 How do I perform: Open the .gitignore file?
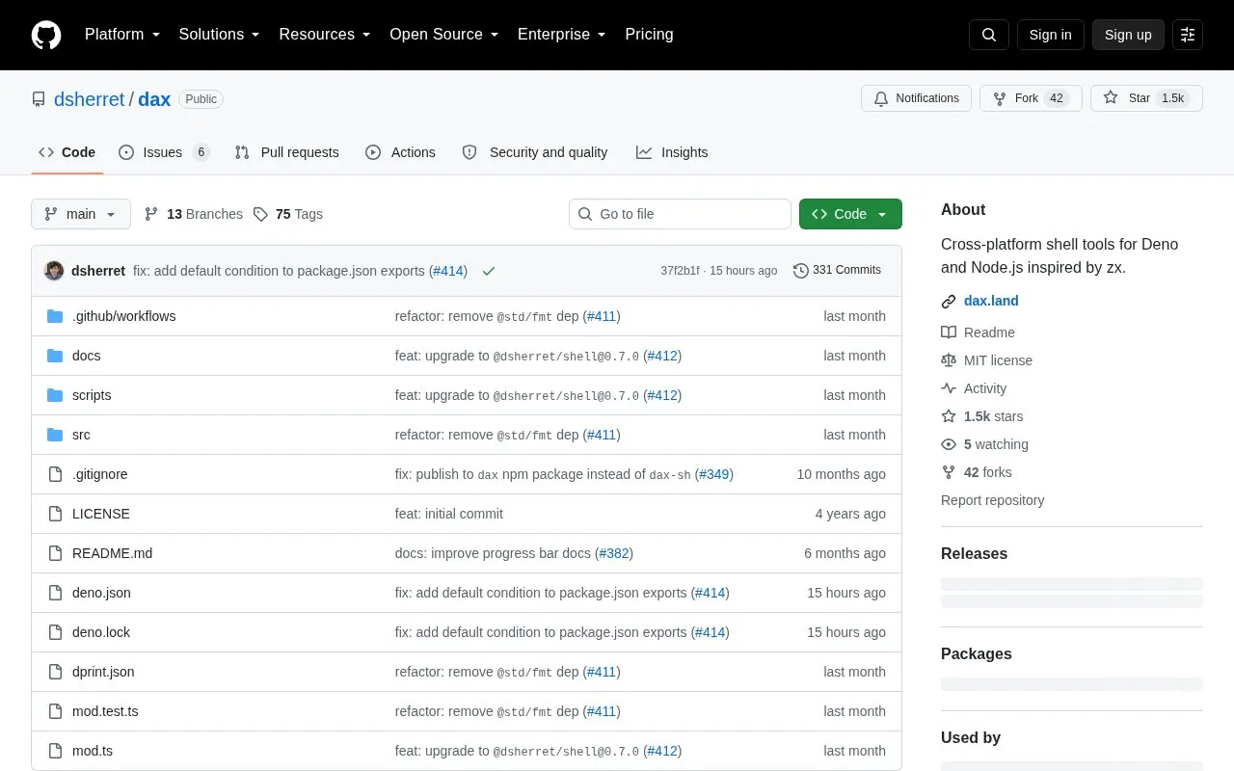coord(99,474)
